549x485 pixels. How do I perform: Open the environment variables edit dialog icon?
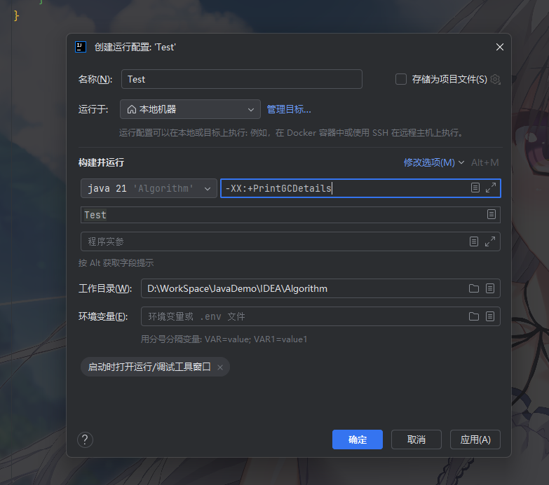point(491,316)
